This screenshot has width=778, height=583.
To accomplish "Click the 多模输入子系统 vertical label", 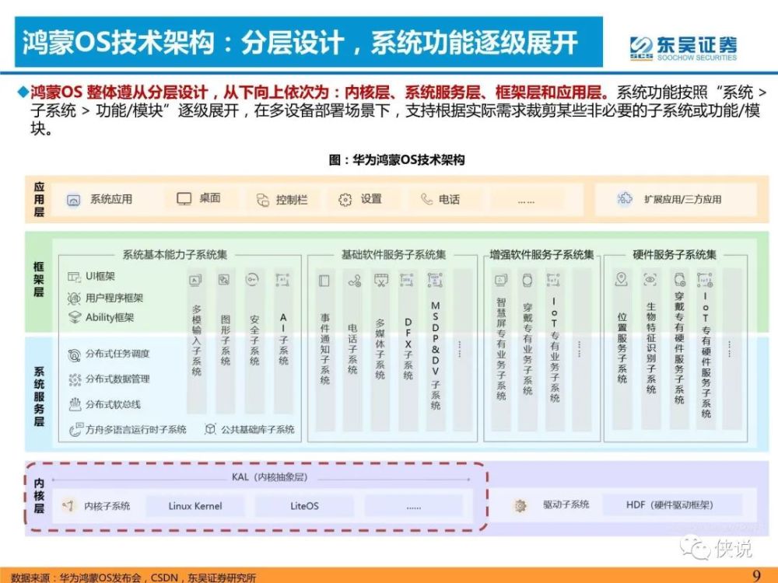I will (x=197, y=340).
